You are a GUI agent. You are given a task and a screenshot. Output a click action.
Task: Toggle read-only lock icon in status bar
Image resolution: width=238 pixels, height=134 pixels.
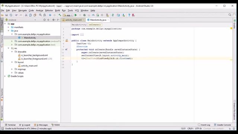tap(230, 128)
